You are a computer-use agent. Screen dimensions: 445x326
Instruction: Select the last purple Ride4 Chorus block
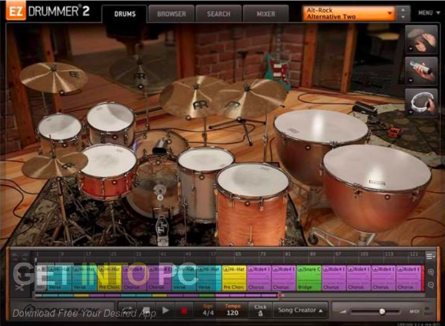click(x=409, y=278)
